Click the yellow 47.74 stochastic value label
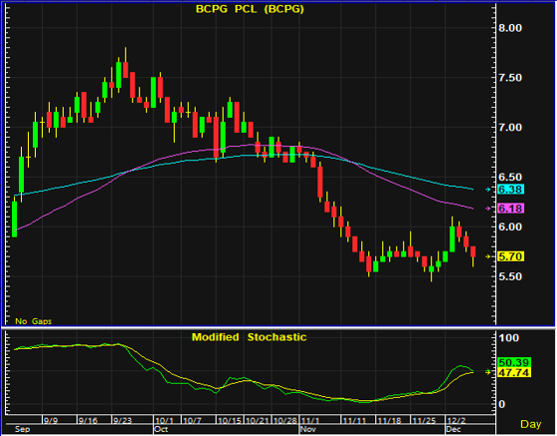Screen dimensions: 557x436 click(514, 372)
